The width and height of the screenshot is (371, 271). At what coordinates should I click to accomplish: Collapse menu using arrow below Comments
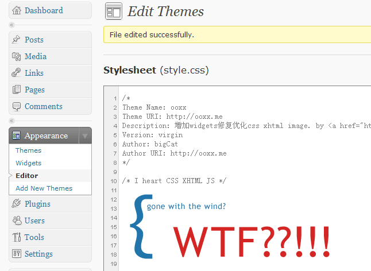coord(11,121)
